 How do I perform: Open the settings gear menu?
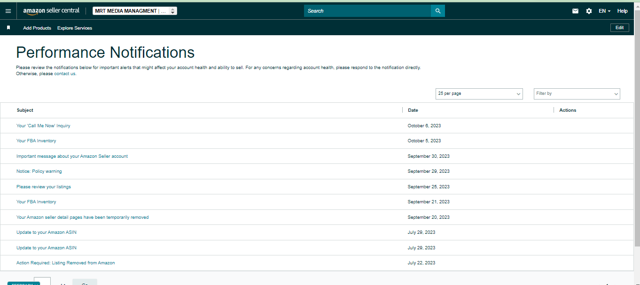589,11
